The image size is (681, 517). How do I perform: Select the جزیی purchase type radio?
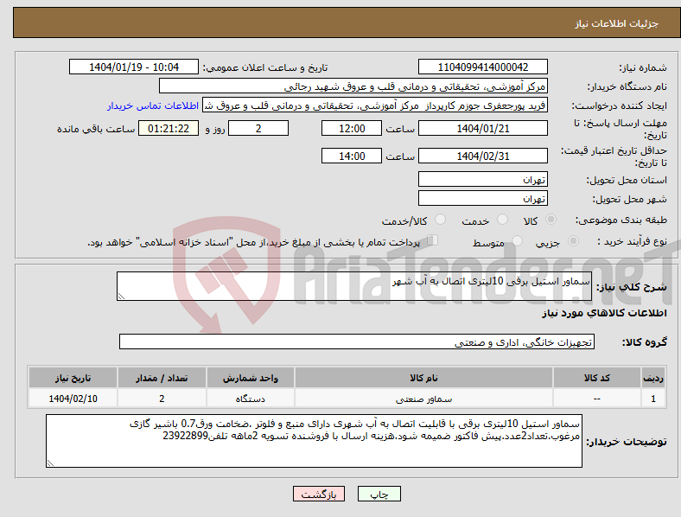(573, 240)
